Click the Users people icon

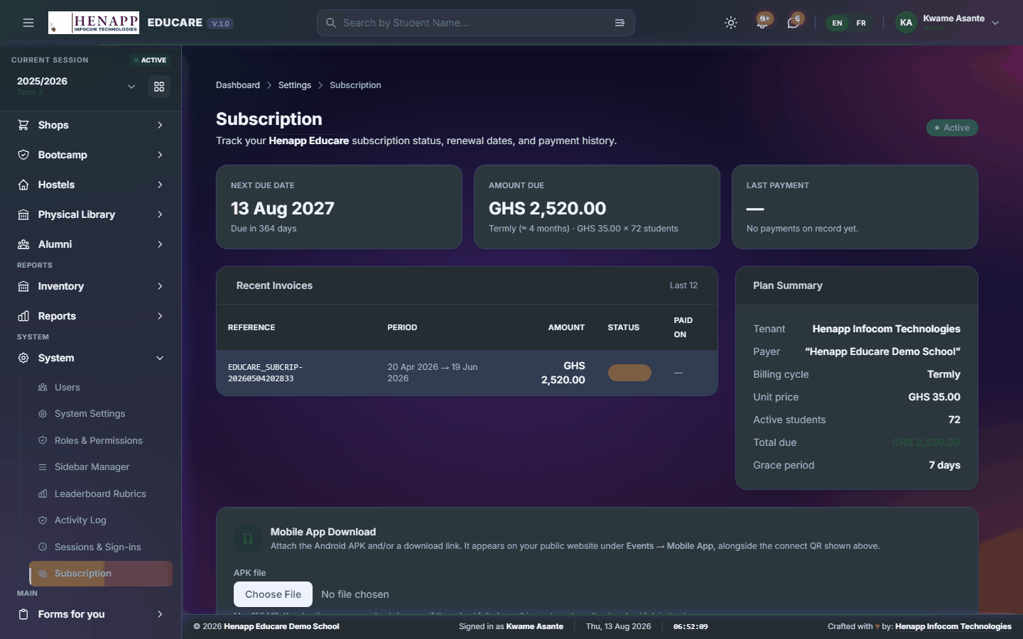43,387
